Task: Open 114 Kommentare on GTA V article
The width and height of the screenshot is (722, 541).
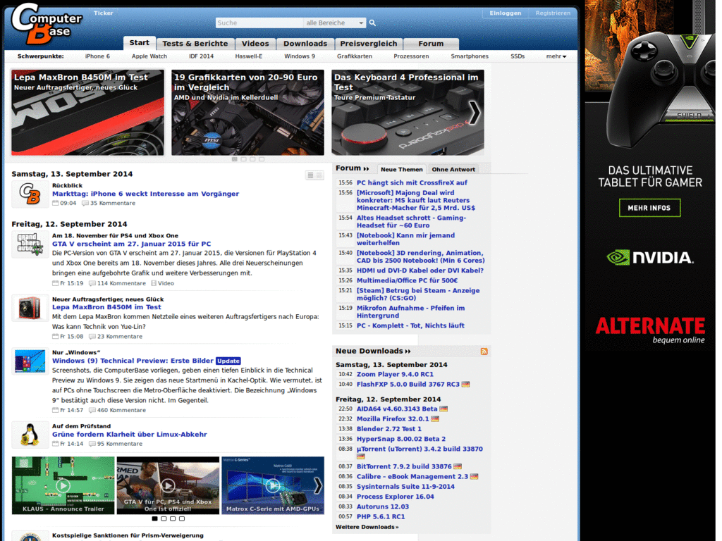Action: click(x=118, y=283)
